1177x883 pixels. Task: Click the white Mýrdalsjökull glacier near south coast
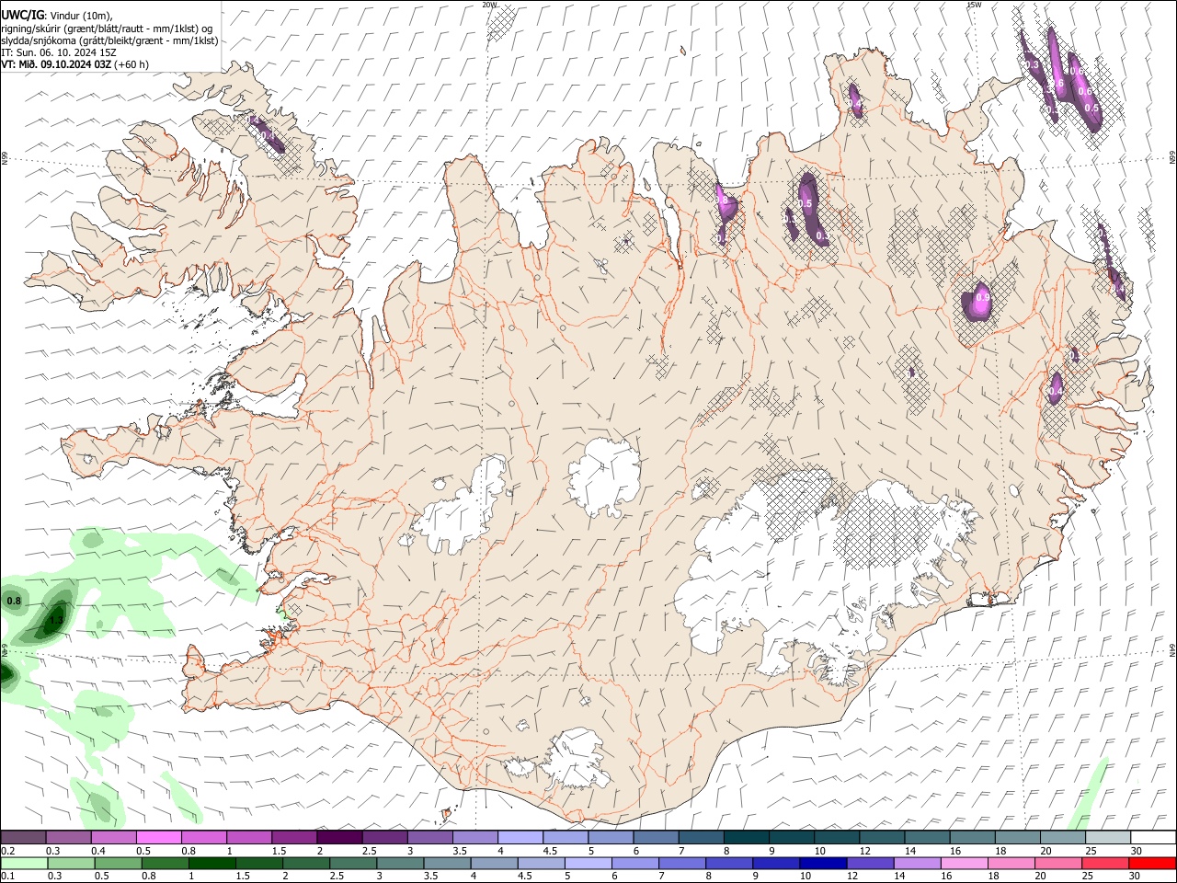577,759
